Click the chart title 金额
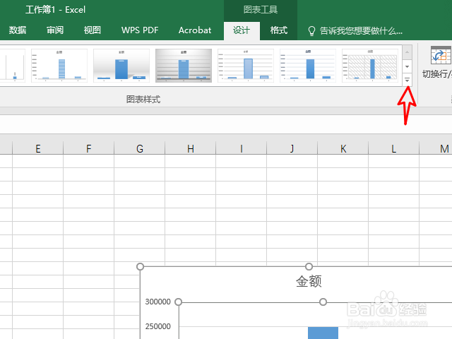The width and height of the screenshot is (452, 339). [309, 281]
